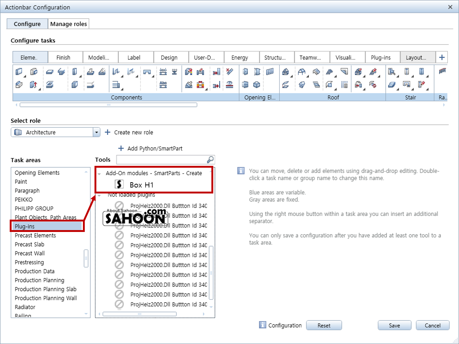Click the Task areas vertical scrollbar thumb

tap(86, 258)
